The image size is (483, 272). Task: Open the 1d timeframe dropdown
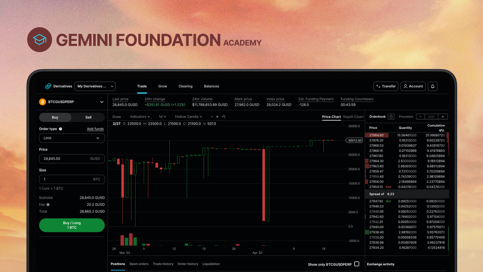click(162, 117)
